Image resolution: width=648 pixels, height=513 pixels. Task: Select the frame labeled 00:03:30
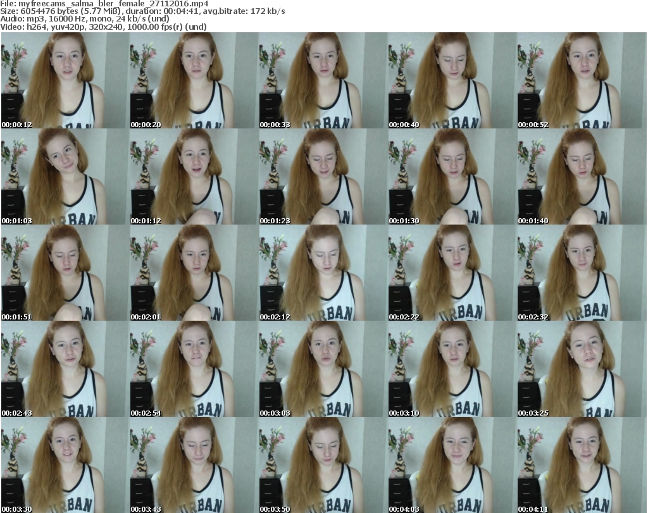click(65, 465)
